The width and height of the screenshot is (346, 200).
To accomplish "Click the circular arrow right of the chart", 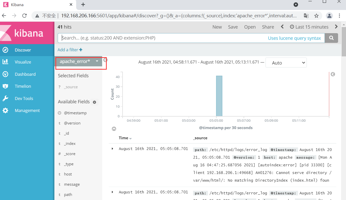I will coord(333,74).
